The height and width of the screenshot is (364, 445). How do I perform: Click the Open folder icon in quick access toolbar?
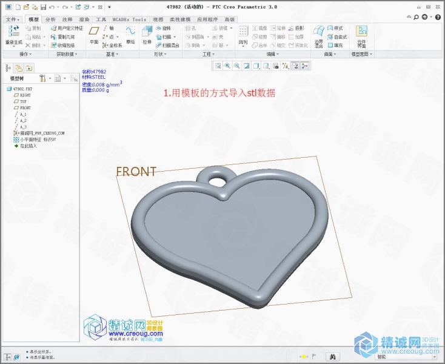pos(26,7)
